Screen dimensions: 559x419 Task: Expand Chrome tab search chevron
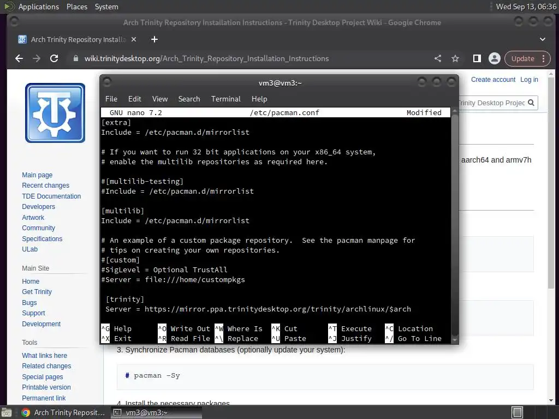[543, 39]
